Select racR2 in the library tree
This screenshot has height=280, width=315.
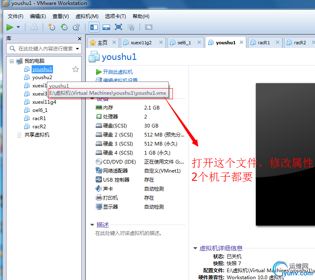click(x=39, y=127)
